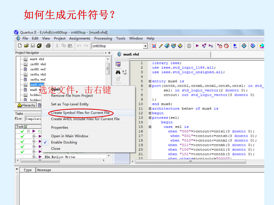Open the Assignments menu

pos(80,38)
